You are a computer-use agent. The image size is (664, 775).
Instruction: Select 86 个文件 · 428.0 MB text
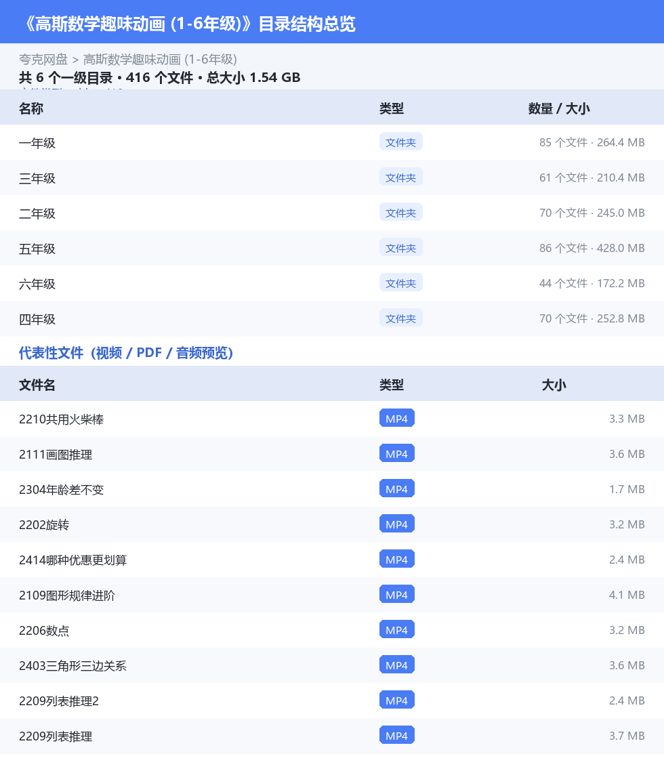(x=592, y=248)
